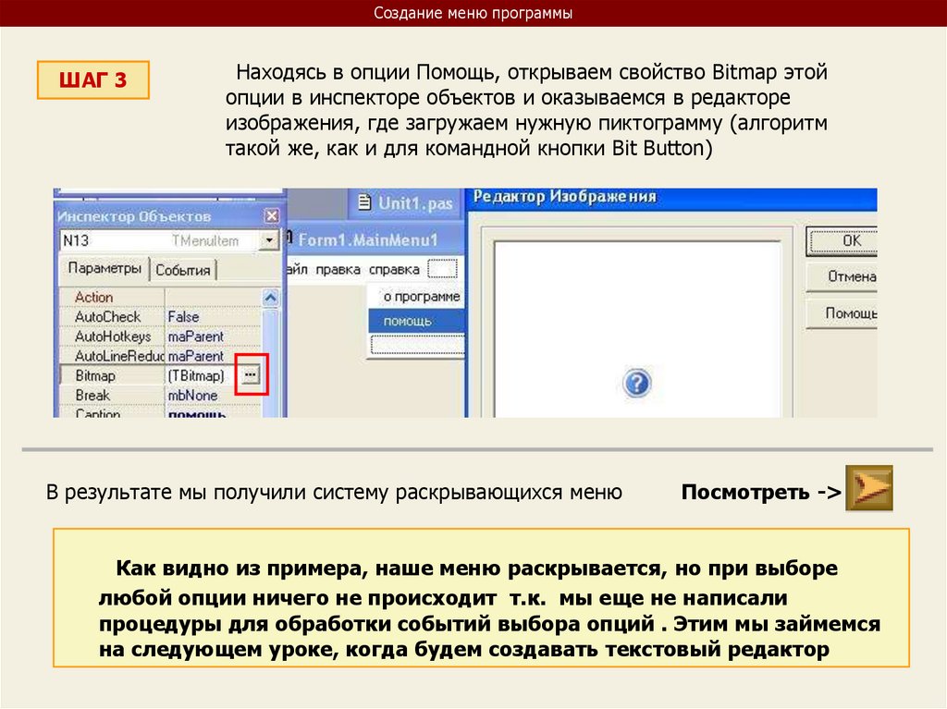Open the Unit1.pas file tab
Viewport: 947px width, 709px height.
pos(405,203)
